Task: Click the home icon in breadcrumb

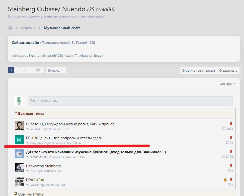Action: click(x=10, y=28)
